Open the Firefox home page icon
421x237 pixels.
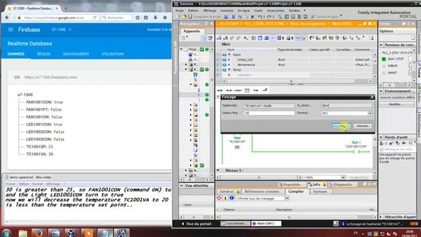tap(165, 18)
